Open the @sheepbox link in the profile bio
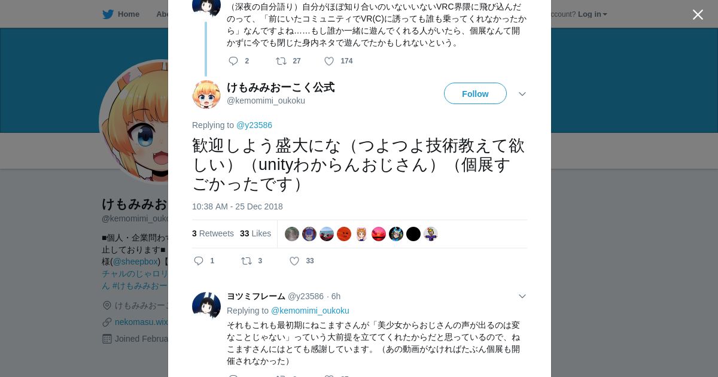 pos(135,262)
